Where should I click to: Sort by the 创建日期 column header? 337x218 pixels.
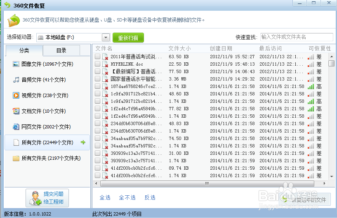pyautogui.click(x=221, y=48)
